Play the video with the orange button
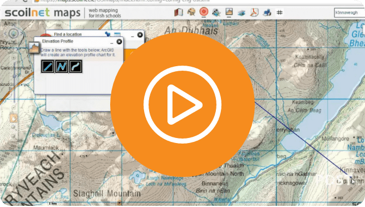365x207 pixels. [x=182, y=105]
